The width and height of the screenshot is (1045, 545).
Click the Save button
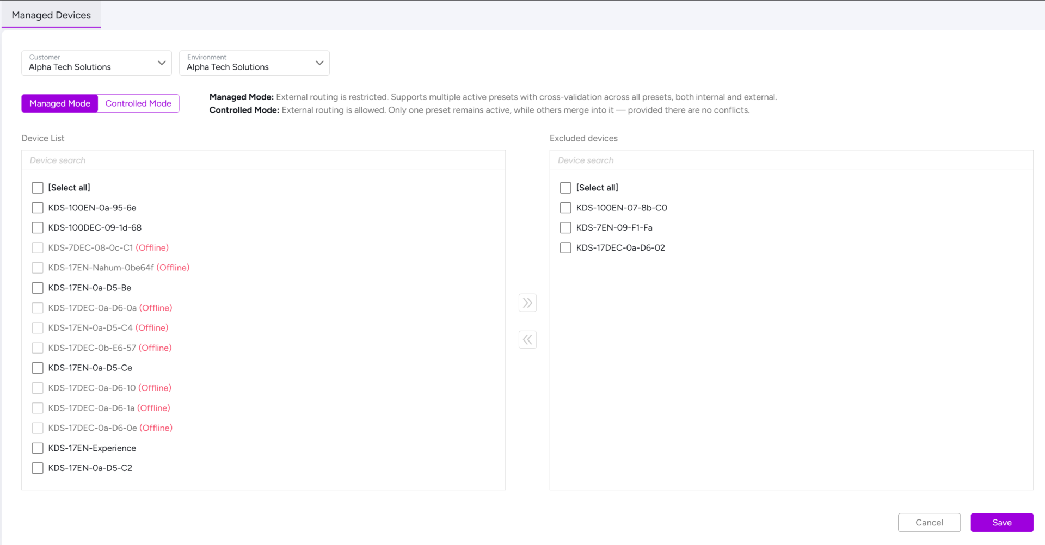coord(1002,523)
